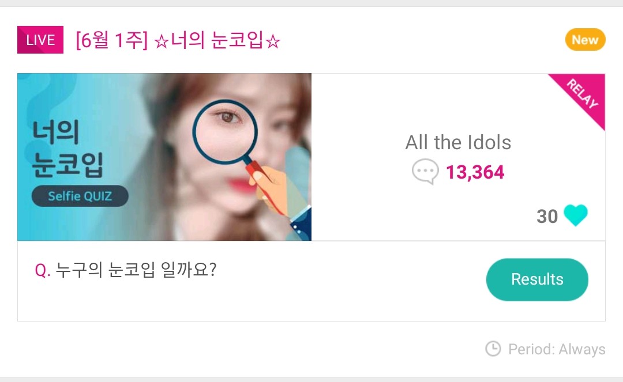Click the clock icon beside Period
The height and width of the screenshot is (382, 623).
[493, 349]
